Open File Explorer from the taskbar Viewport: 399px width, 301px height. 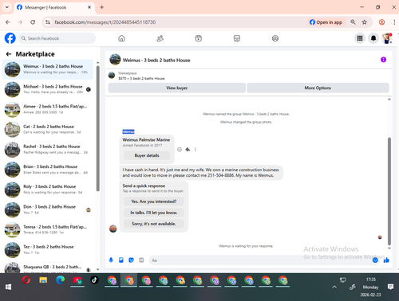pos(43,280)
